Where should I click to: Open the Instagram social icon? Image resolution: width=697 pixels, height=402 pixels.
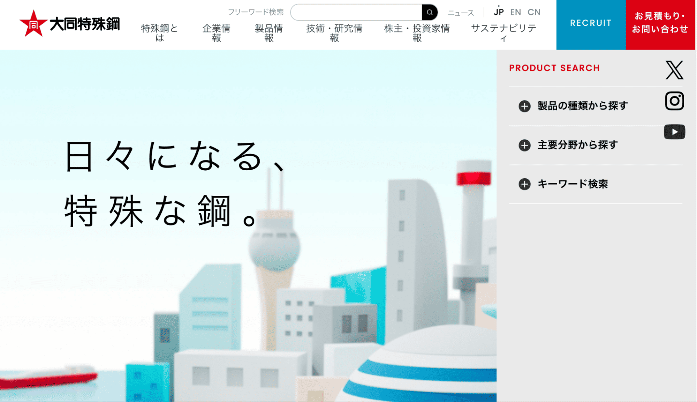[674, 101]
